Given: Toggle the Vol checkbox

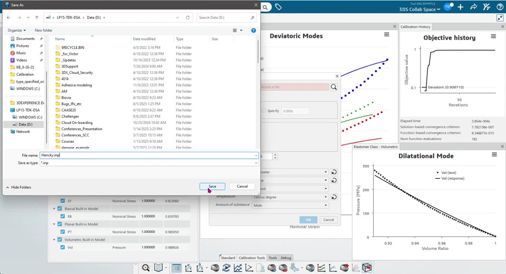Looking at the screenshot, I should [63, 247].
